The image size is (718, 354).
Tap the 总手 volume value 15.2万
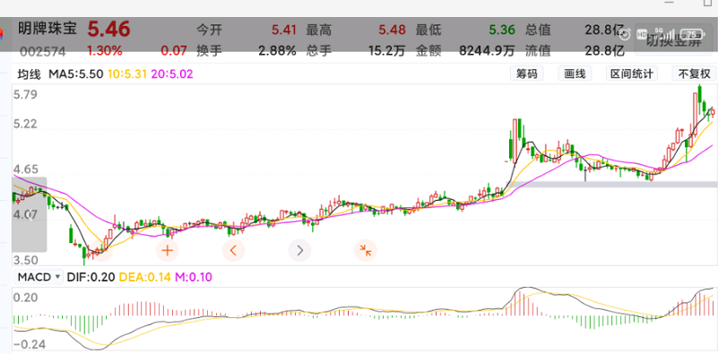(x=387, y=51)
